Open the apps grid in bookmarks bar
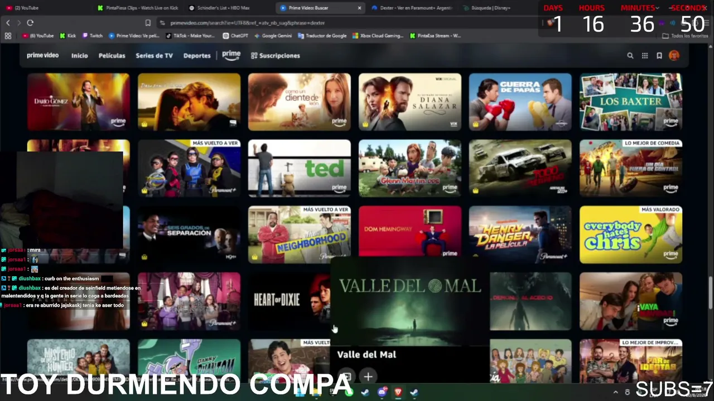Image resolution: width=714 pixels, height=401 pixels. click(8, 36)
